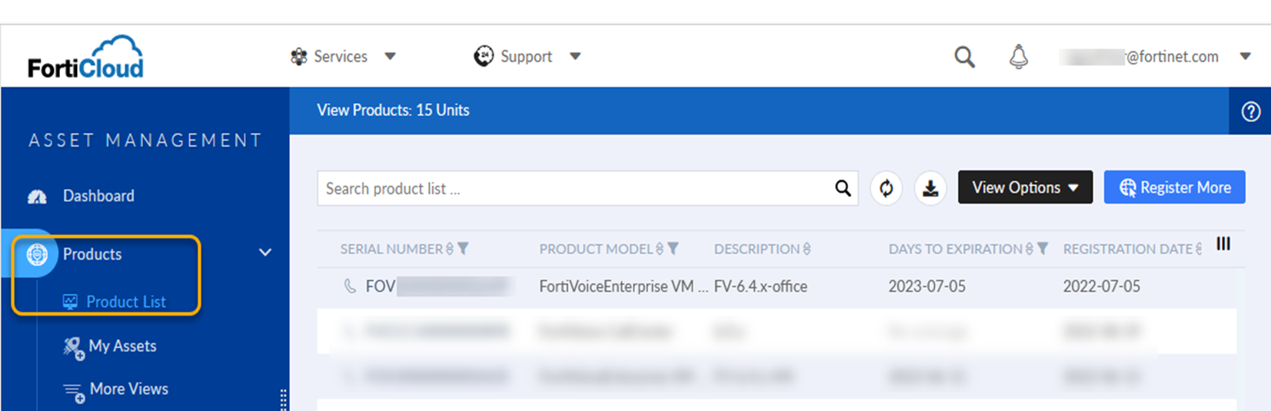
Task: Click the Services gear cluster icon
Action: click(x=298, y=56)
